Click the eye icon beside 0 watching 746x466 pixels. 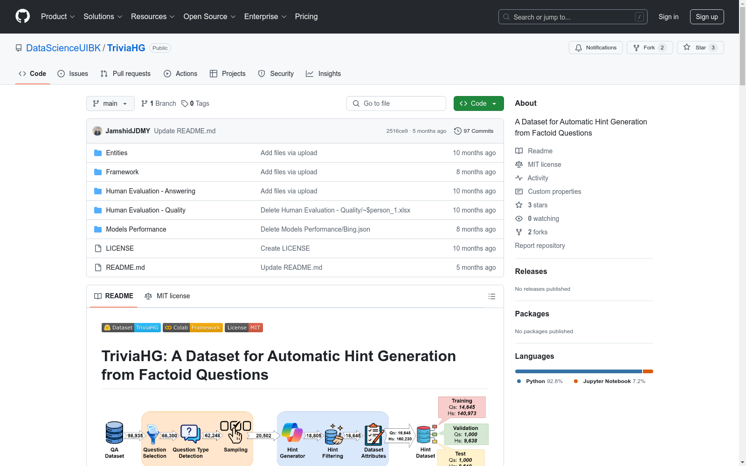(x=519, y=219)
